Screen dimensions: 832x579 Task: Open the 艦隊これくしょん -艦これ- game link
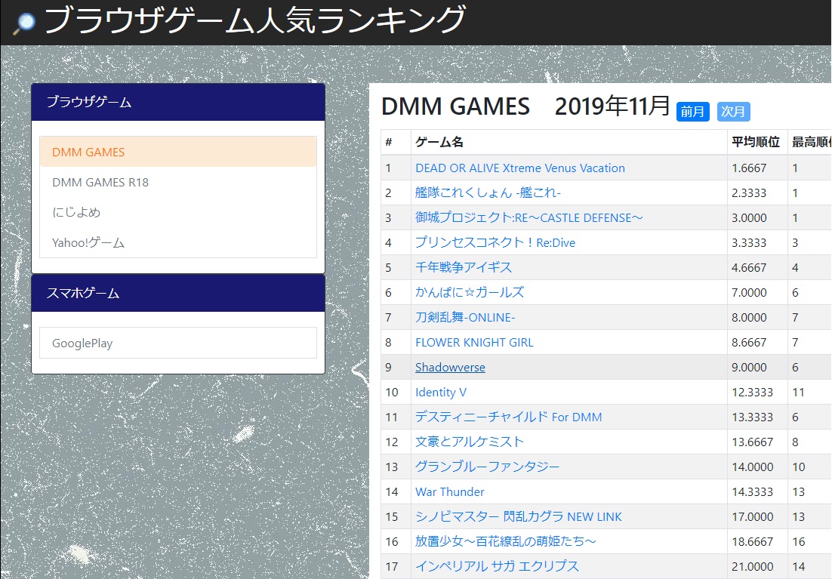488,192
